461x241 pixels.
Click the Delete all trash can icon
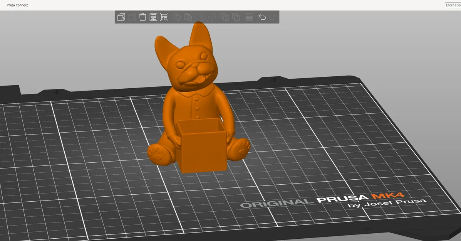pyautogui.click(x=142, y=17)
